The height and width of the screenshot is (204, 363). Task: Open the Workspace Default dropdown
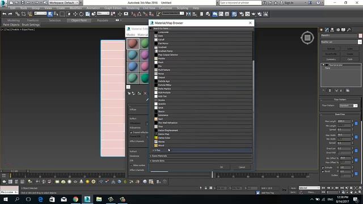click(64, 3)
